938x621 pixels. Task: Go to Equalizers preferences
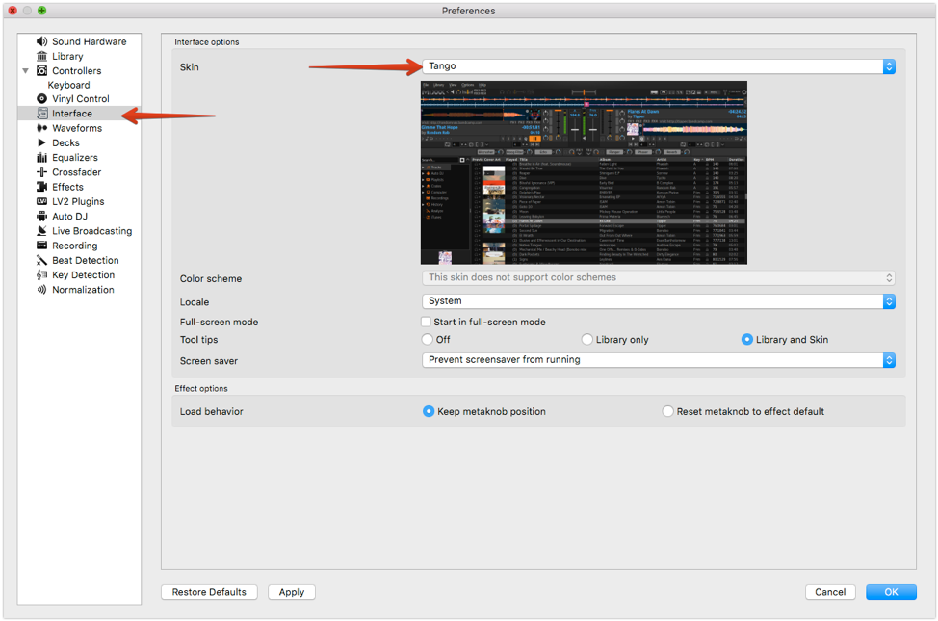click(75, 157)
